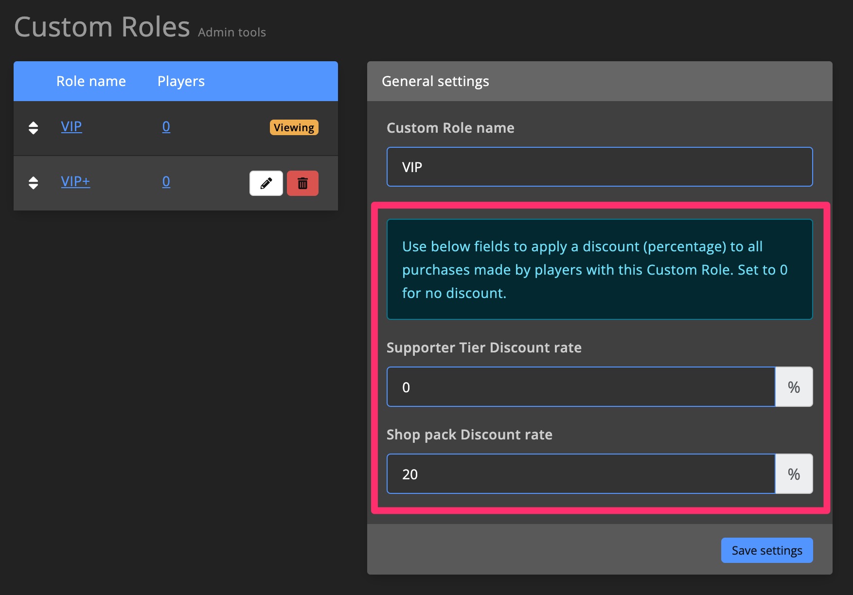Delete the VIP+ role with trash icon

click(x=302, y=183)
